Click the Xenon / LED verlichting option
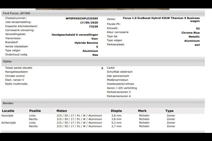The width and height of the screenshot is (212, 141). (x=122, y=88)
